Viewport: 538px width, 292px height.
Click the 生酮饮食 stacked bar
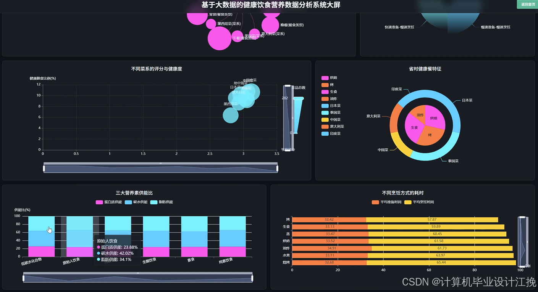pos(156,237)
